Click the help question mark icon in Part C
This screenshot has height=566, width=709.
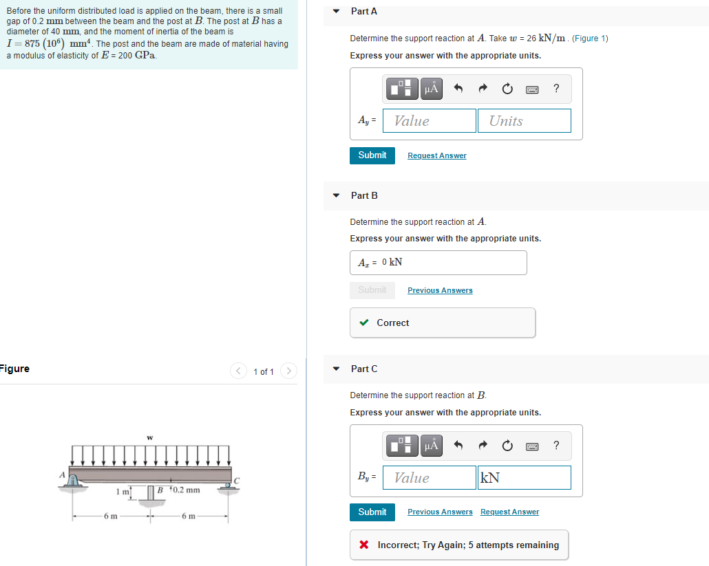[x=556, y=446]
